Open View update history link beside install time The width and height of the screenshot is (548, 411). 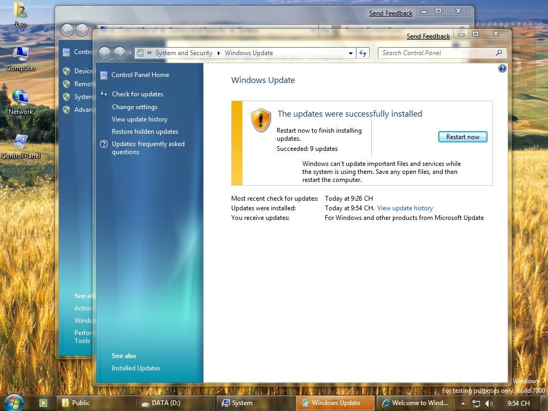405,208
